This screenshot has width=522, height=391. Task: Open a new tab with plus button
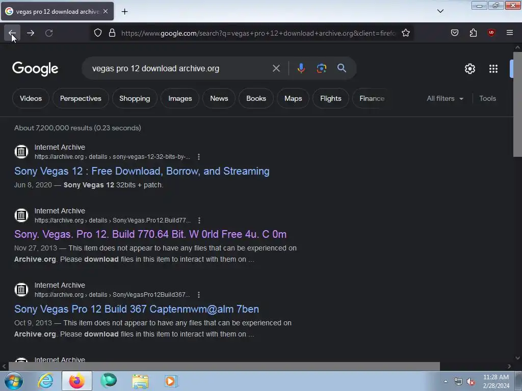[x=124, y=12]
